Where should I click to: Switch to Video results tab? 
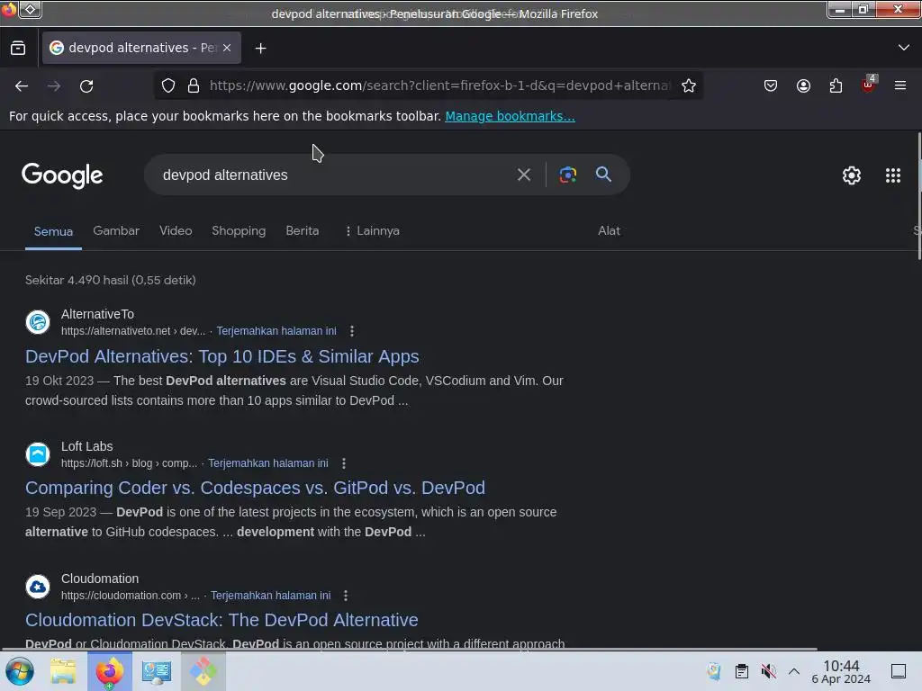(x=176, y=231)
